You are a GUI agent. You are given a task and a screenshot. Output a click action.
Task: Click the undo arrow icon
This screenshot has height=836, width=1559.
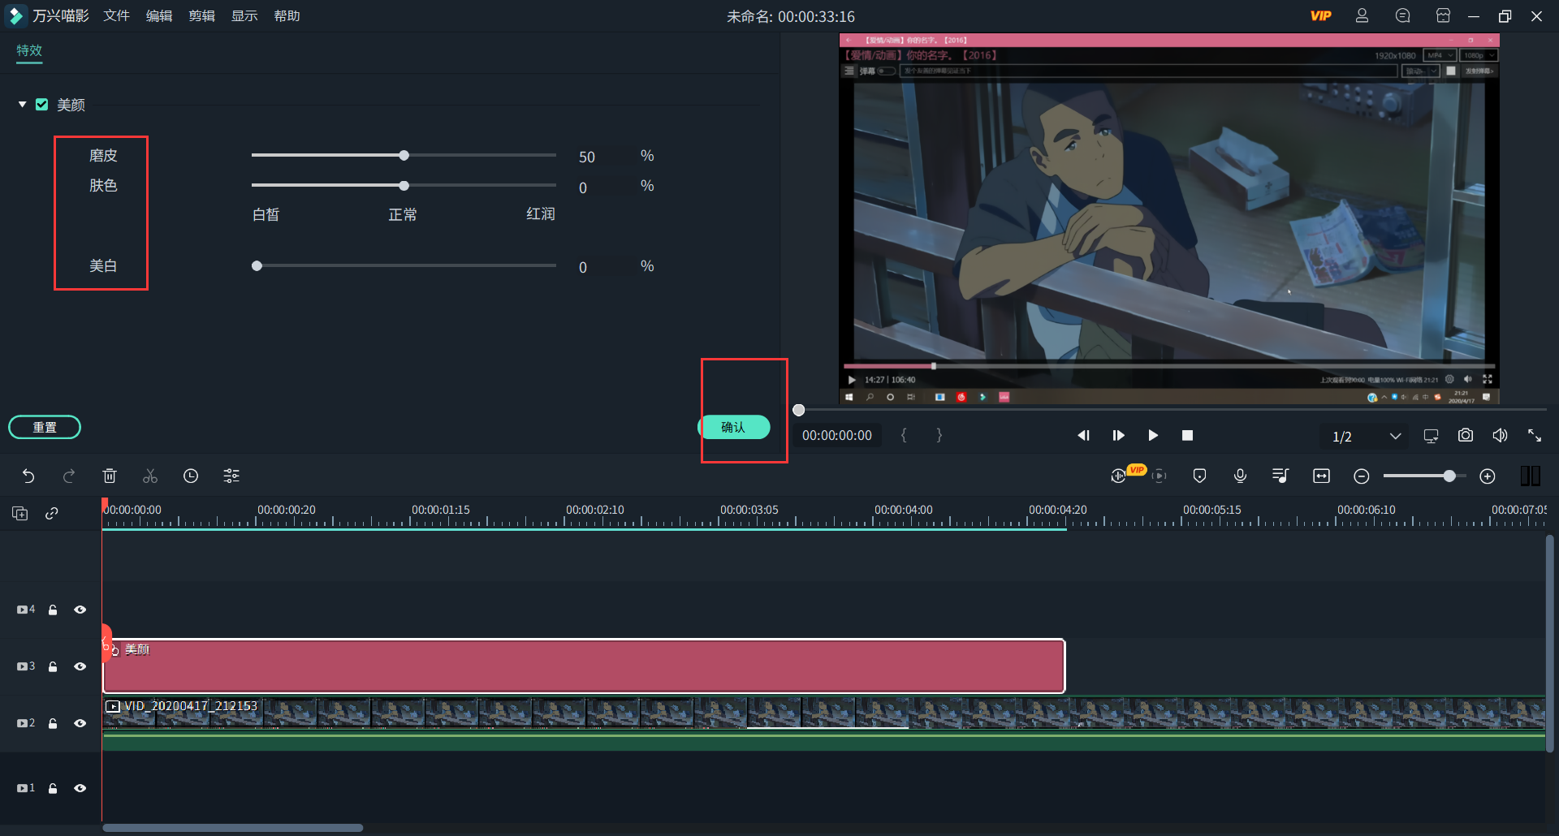(x=28, y=476)
